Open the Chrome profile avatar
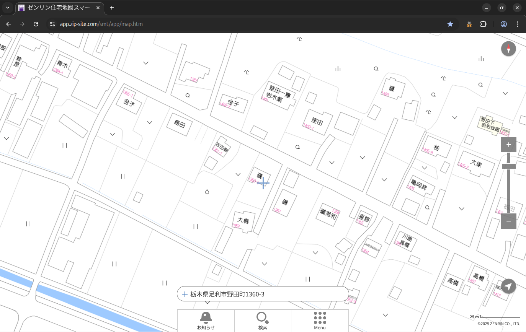Image resolution: width=526 pixels, height=332 pixels. [503, 24]
